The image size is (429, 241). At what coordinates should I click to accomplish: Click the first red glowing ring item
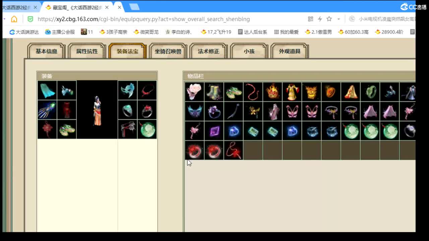[x=194, y=150]
